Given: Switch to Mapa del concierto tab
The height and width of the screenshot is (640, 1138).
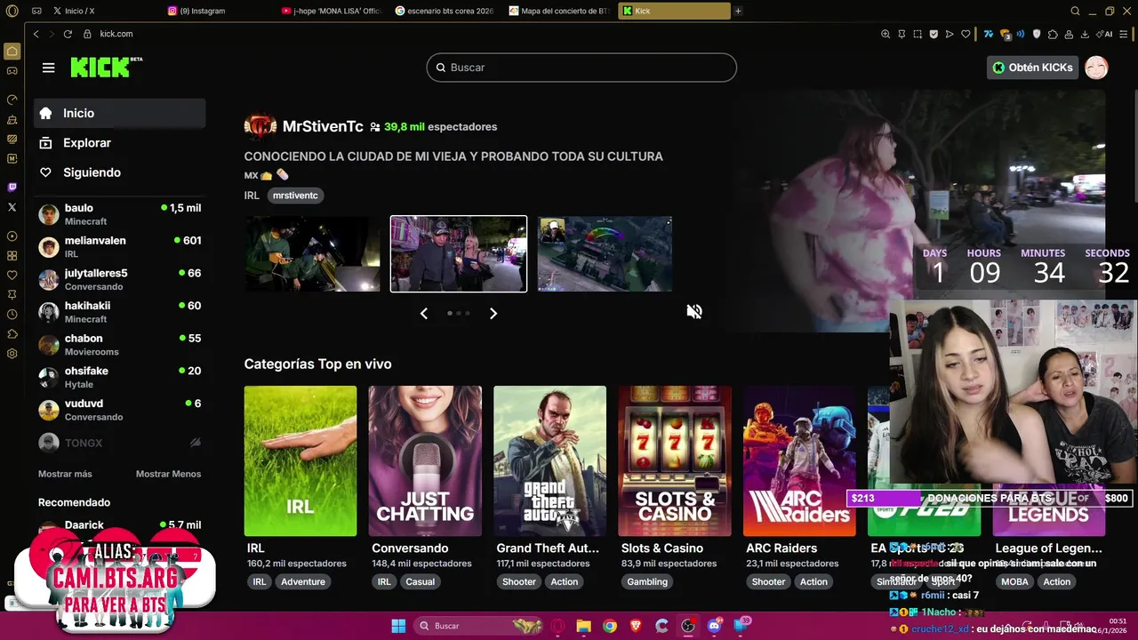Looking at the screenshot, I should 560,11.
